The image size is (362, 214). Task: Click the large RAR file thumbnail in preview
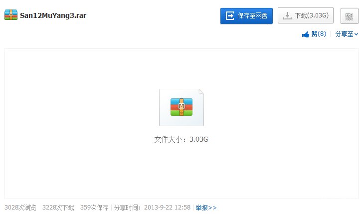pos(181,108)
